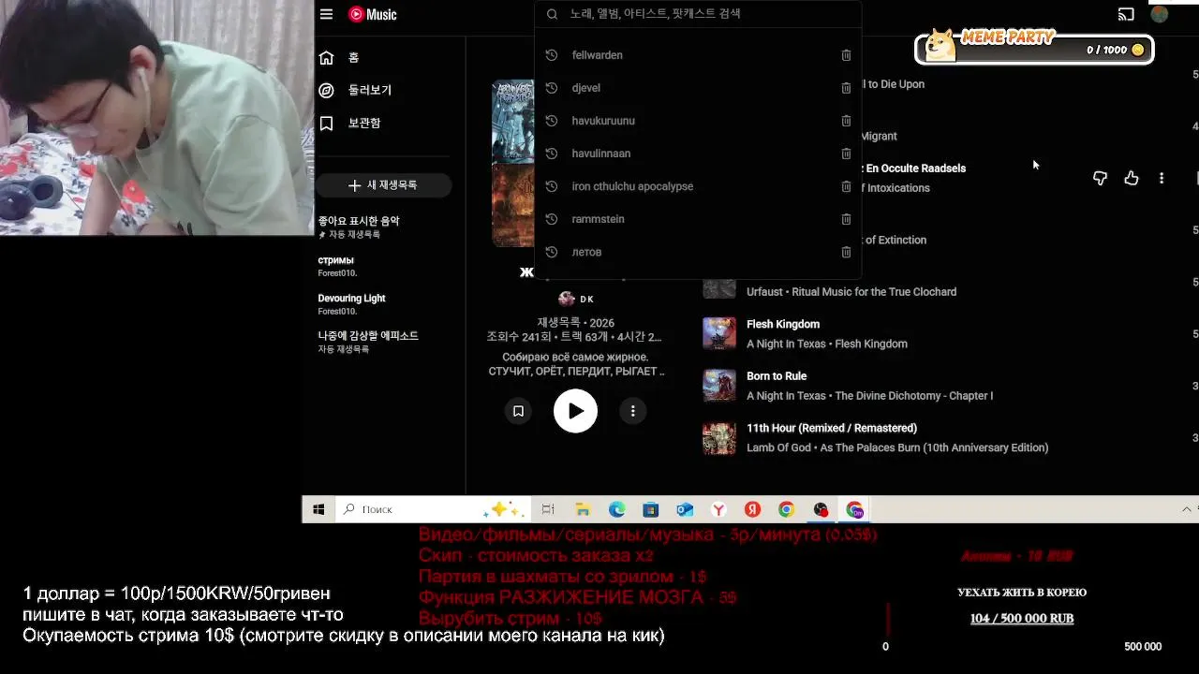Open the highlighted track's three-dot menu
This screenshot has height=674, width=1199.
[x=1162, y=178]
